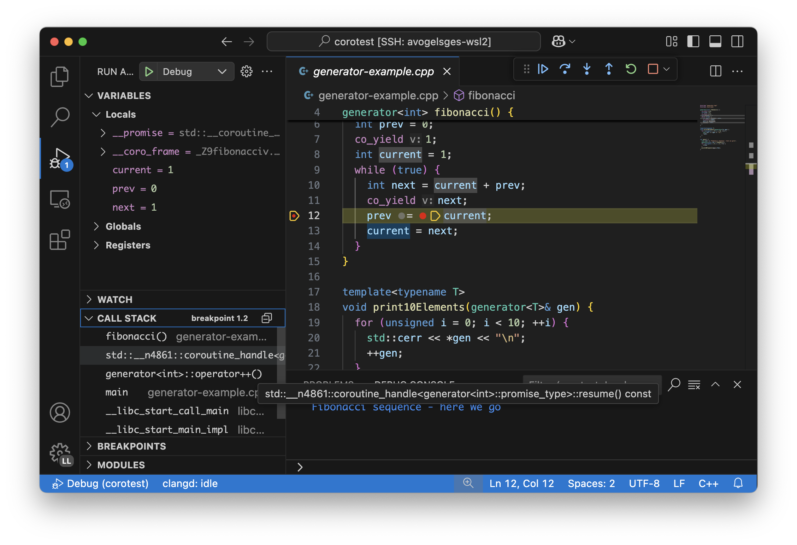797x545 pixels.
Task: Click the notifications bell in status bar
Action: click(x=738, y=484)
